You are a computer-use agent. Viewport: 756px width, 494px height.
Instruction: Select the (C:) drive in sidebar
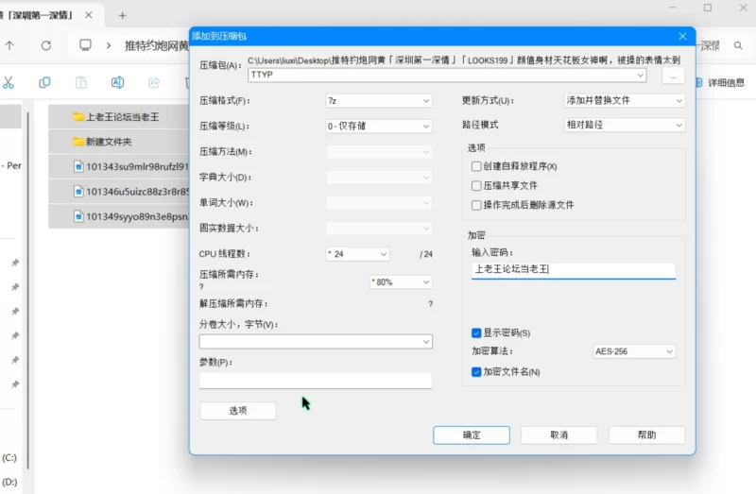(9, 458)
